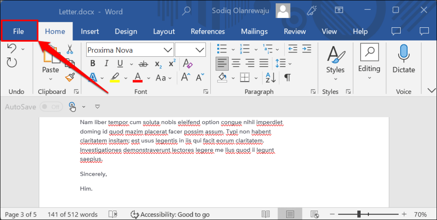This screenshot has width=437, height=220.
Task: Select the Cut scissors icon
Action: click(x=70, y=49)
